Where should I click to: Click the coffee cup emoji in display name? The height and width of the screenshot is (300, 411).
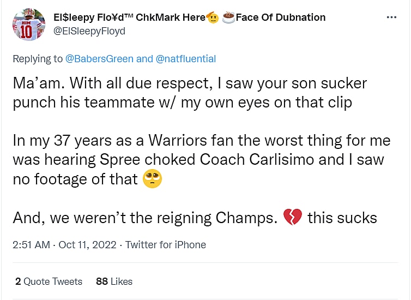click(228, 17)
